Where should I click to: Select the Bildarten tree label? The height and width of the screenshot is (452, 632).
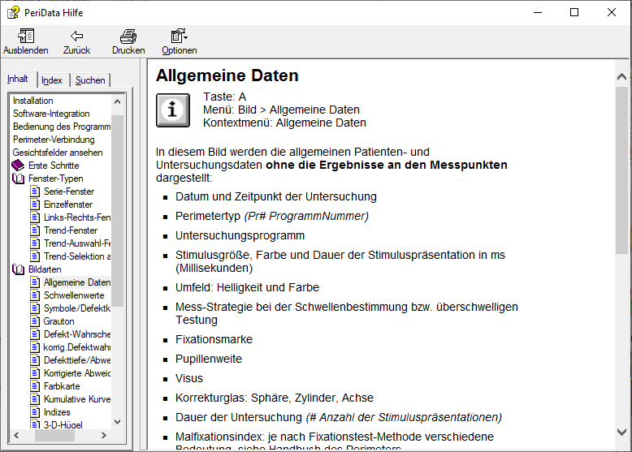[45, 269]
